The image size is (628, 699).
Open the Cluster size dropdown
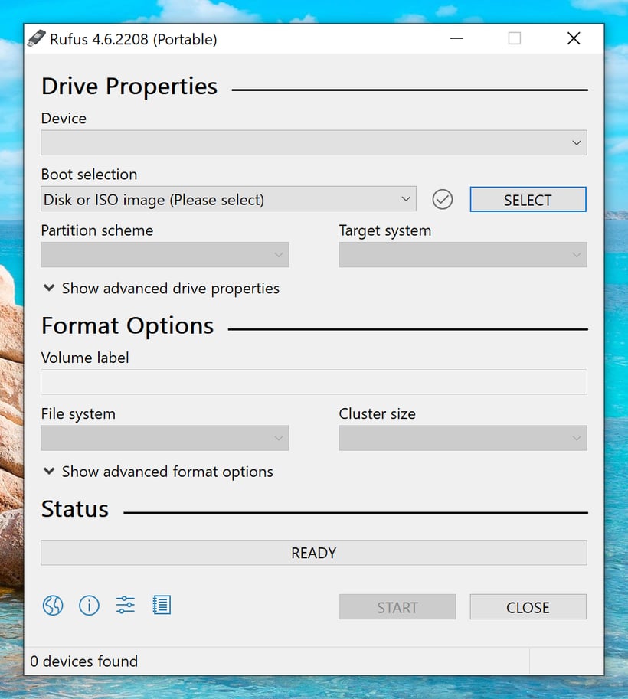463,438
